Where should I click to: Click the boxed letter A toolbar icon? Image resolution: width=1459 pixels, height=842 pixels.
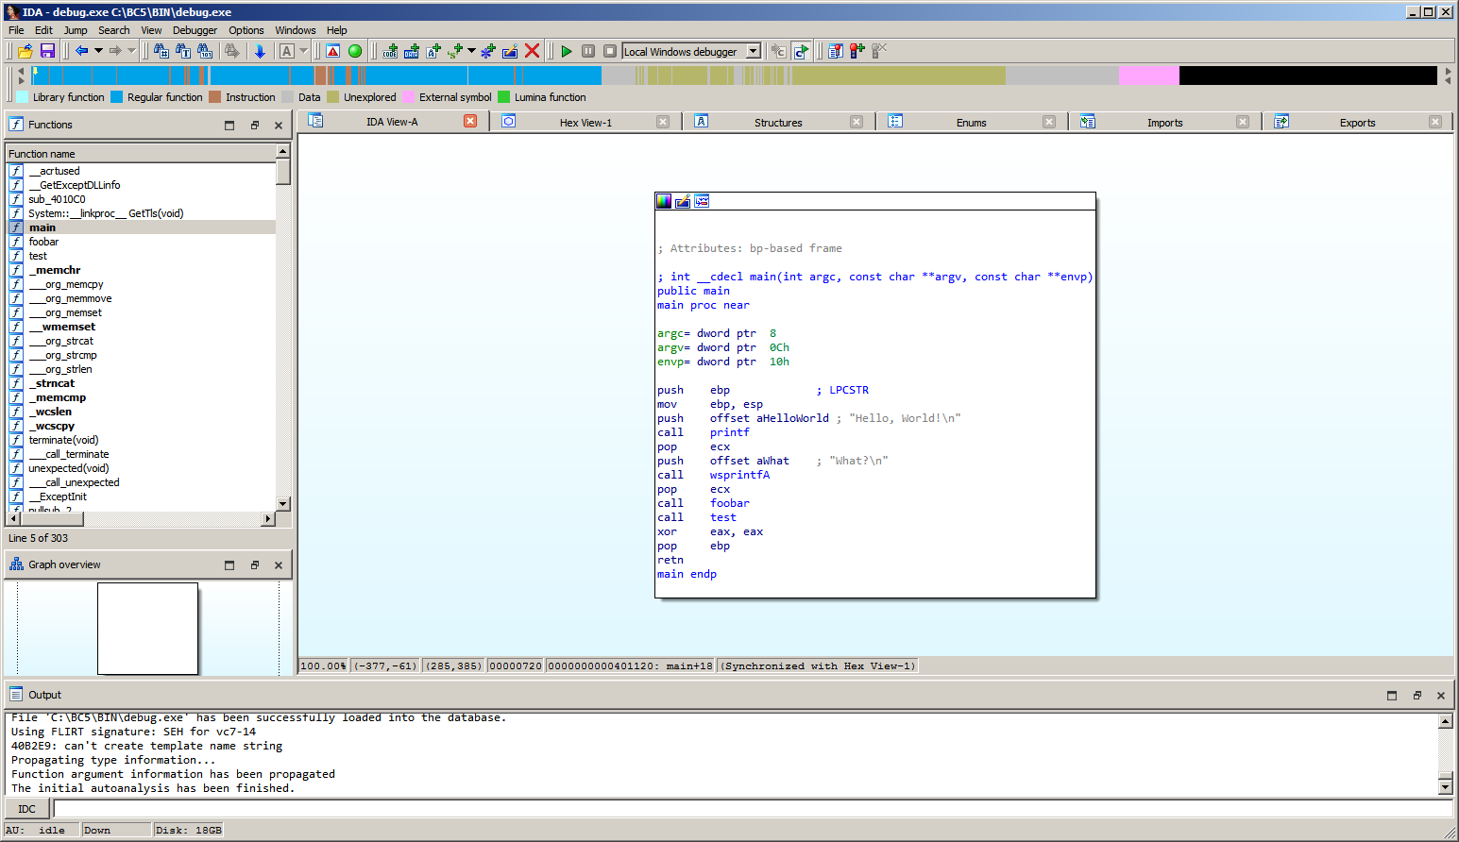pos(287,51)
